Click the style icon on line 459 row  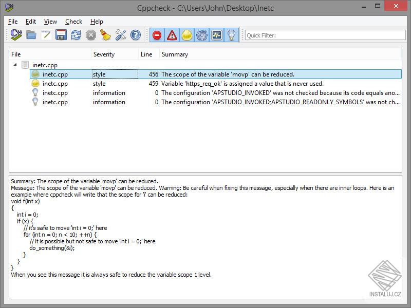pos(35,84)
